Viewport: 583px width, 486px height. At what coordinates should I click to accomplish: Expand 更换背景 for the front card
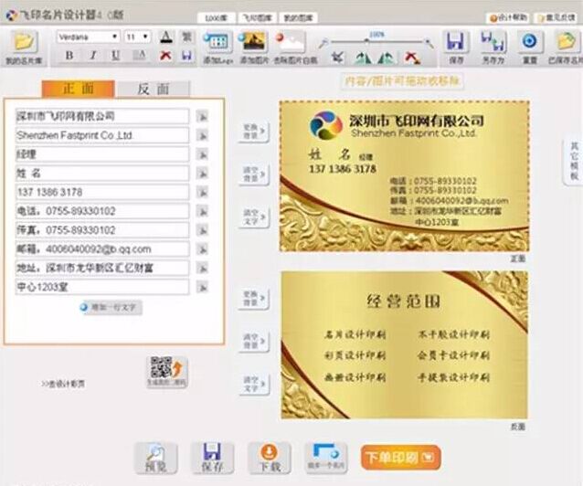[253, 132]
